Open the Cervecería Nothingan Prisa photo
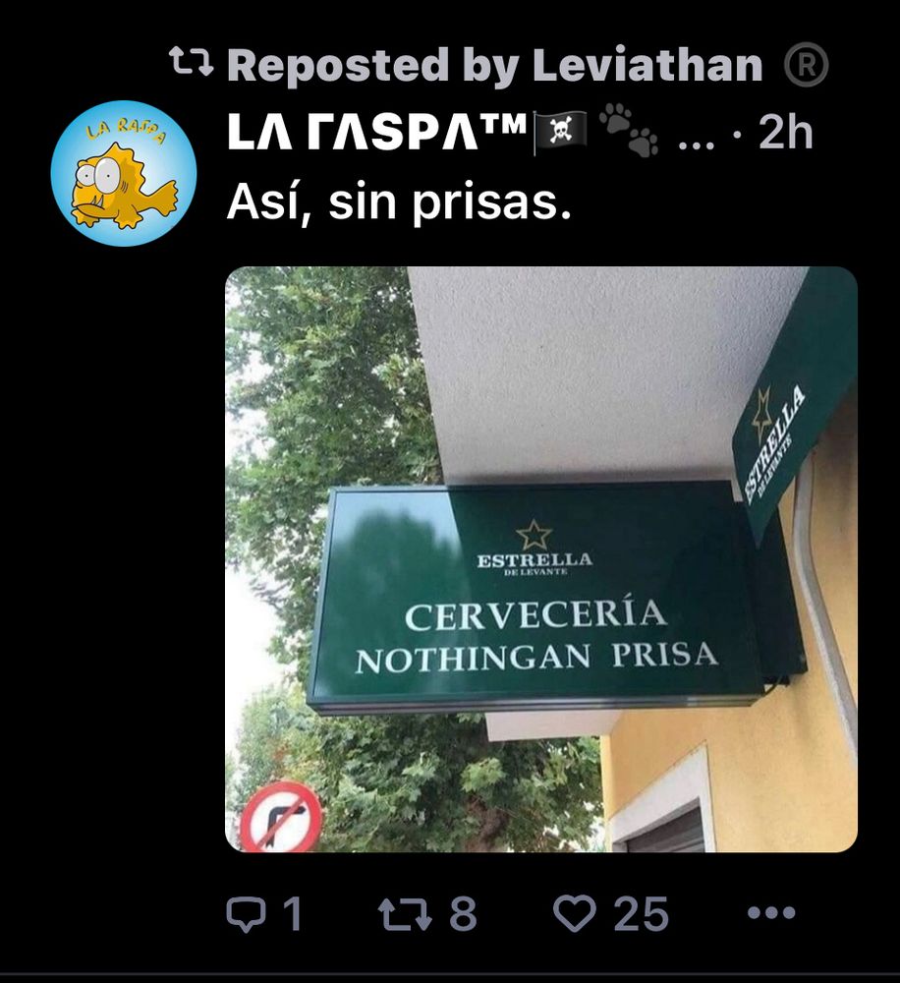The height and width of the screenshot is (983, 900). pyautogui.click(x=540, y=559)
